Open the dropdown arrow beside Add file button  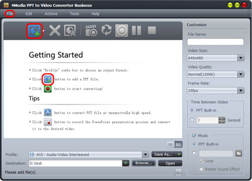(43, 31)
